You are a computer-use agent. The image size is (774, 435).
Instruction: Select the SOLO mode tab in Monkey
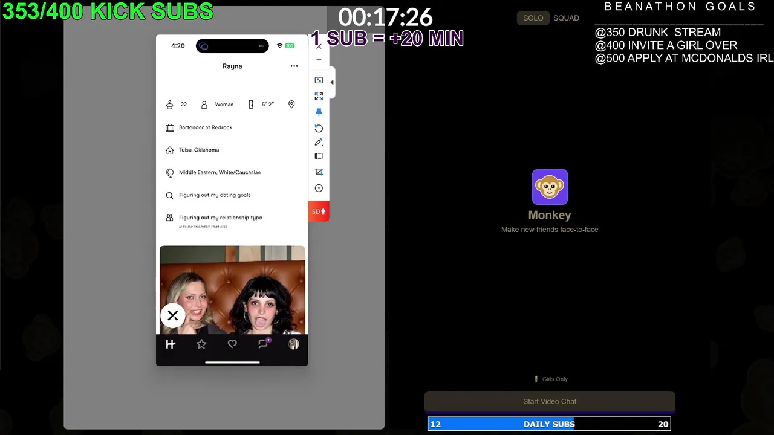pos(533,18)
